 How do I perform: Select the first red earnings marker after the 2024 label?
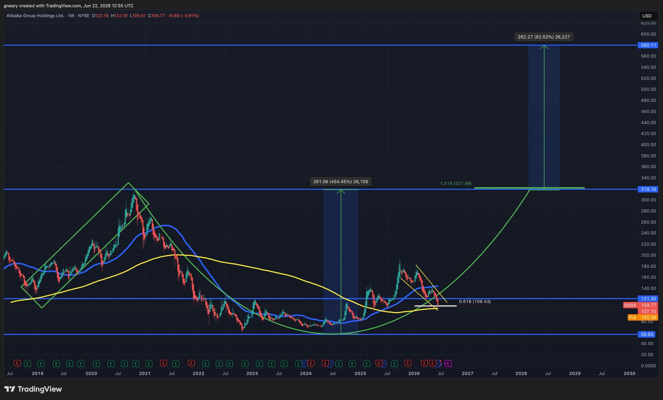(311, 363)
